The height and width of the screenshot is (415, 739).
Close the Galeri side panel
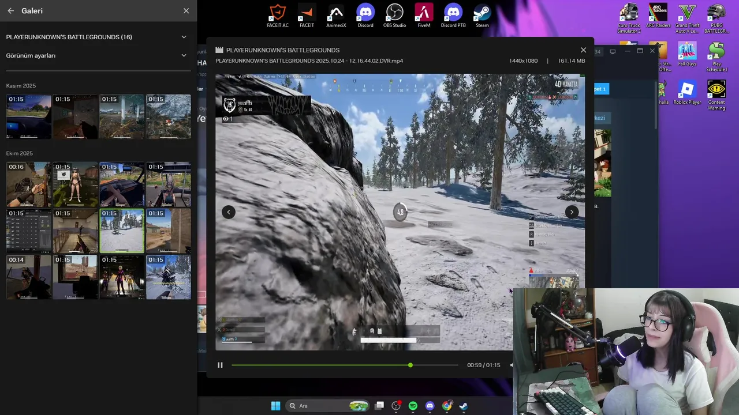(186, 10)
